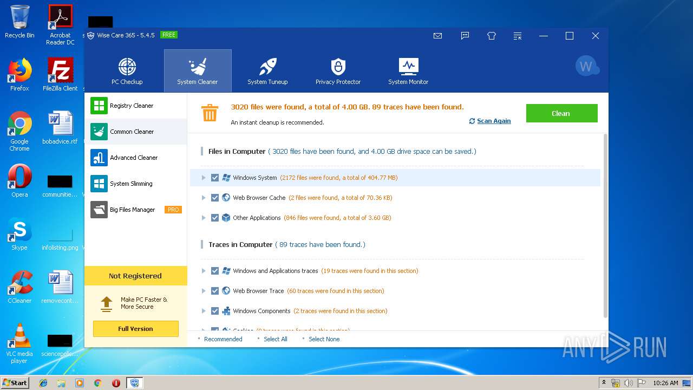Switch to the System Cleaner tab
The height and width of the screenshot is (390, 693).
coord(198,71)
